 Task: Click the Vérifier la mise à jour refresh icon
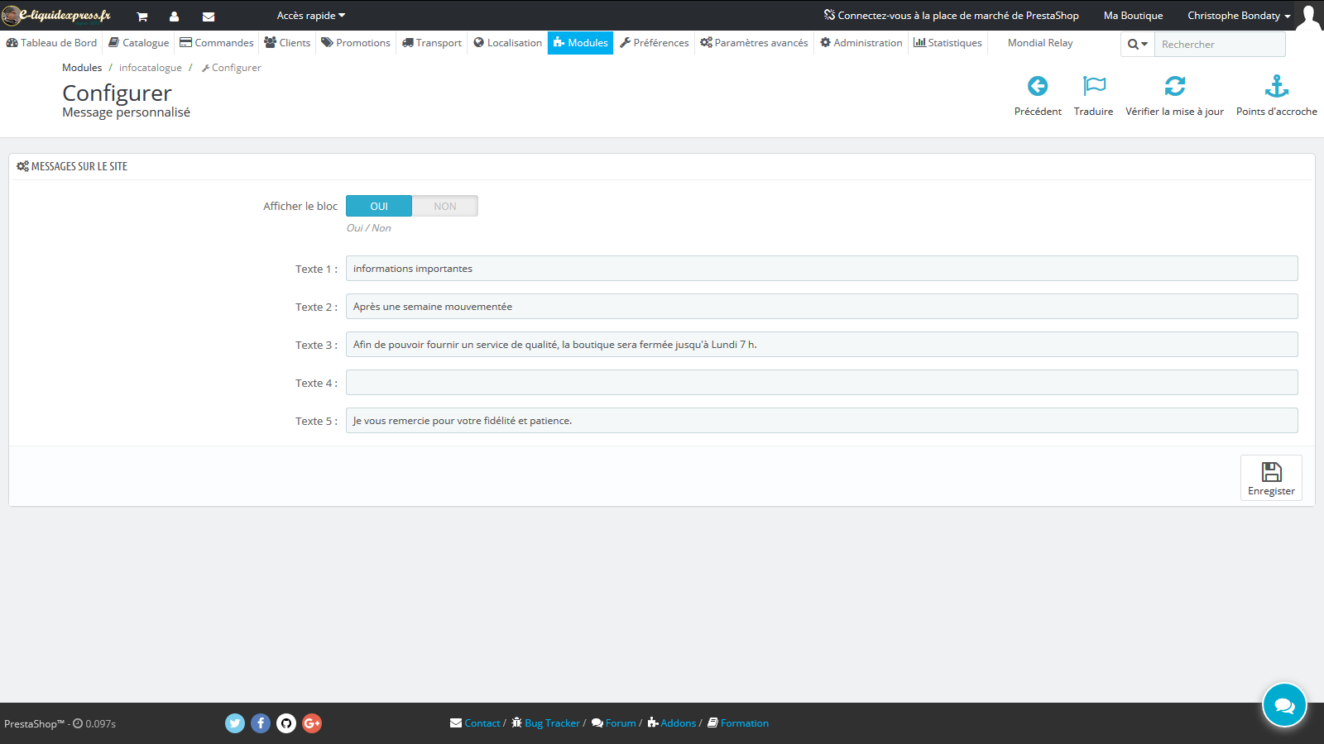(1175, 86)
